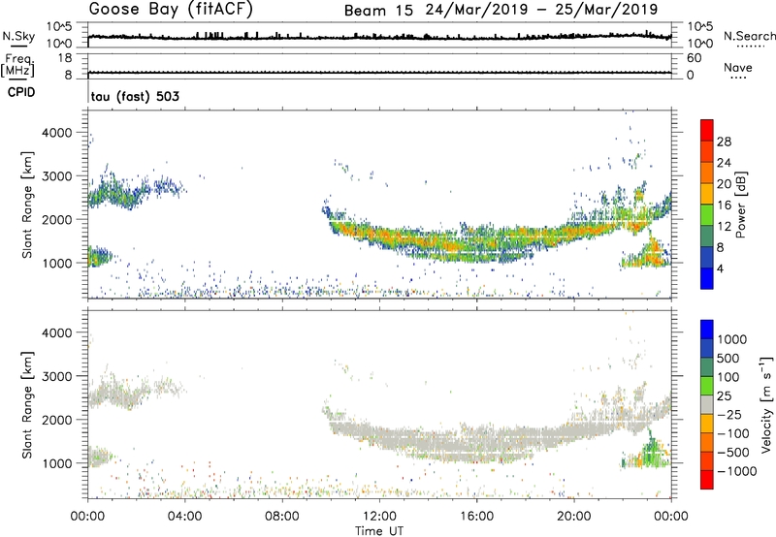Click the '08:00' time axis label
This screenshot has height=537, width=776.
[282, 517]
